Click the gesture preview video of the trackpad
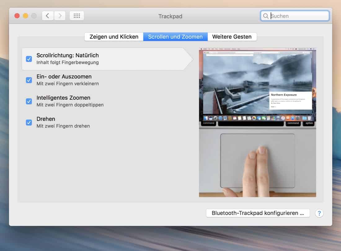Image resolution: width=341 pixels, height=251 pixels. tap(258, 123)
